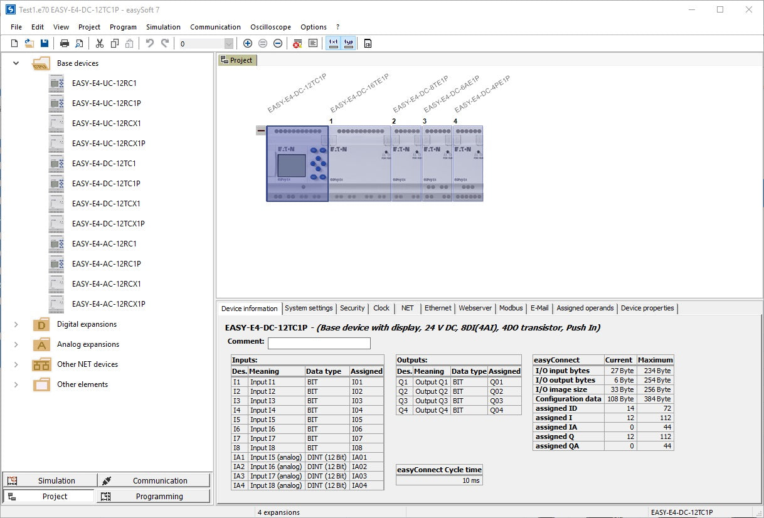Open print preview from toolbar
Viewport: 764px width, 518px height.
click(x=79, y=43)
